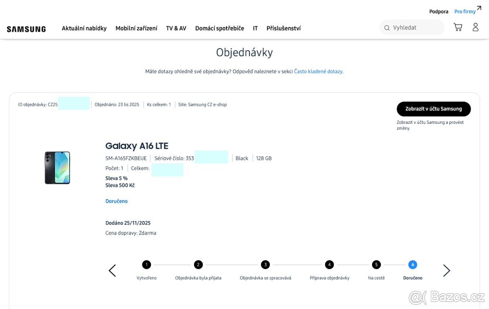Open the 'Mobilní zařízení' menu

coord(136,28)
